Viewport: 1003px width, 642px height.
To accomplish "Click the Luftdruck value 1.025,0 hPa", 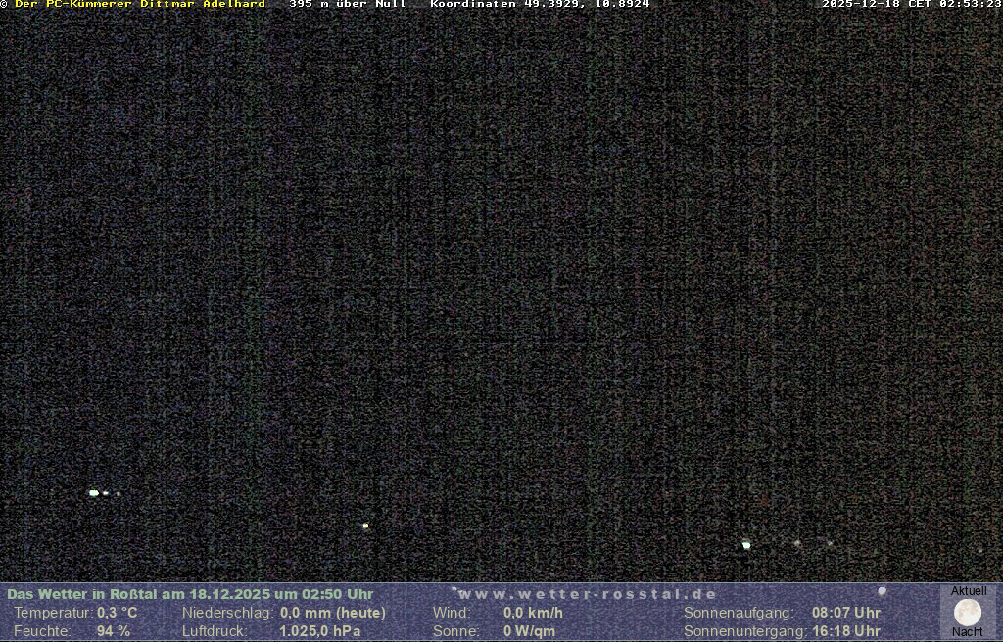I will pos(320,631).
